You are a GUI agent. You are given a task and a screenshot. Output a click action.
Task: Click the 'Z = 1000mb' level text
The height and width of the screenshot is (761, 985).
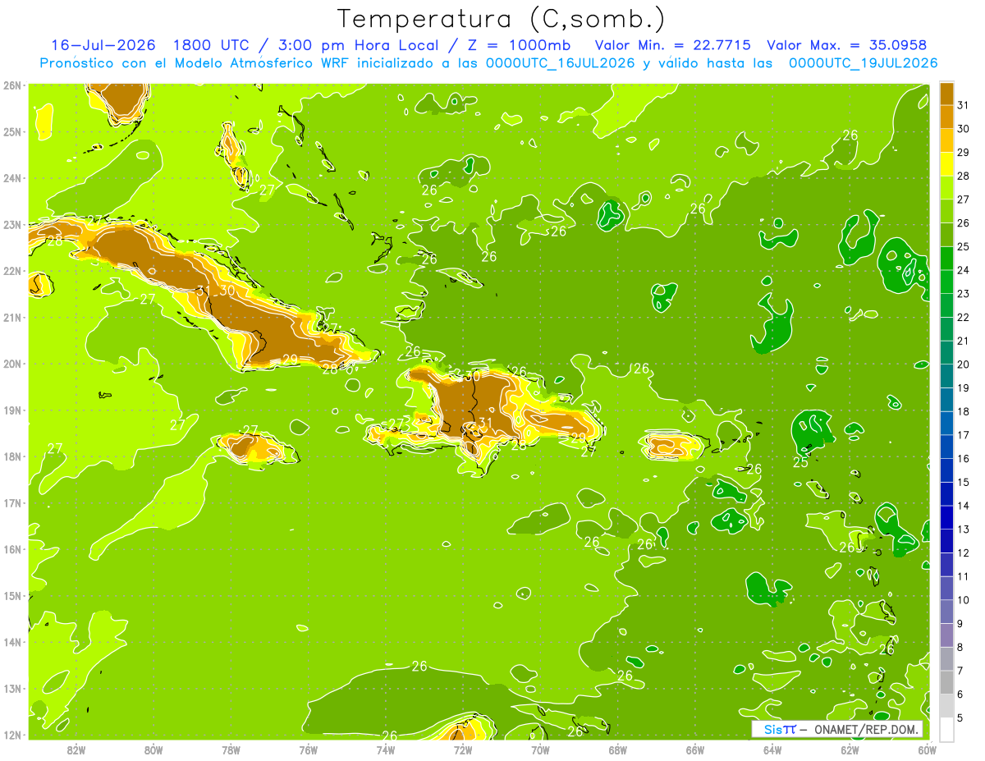pyautogui.click(x=519, y=45)
